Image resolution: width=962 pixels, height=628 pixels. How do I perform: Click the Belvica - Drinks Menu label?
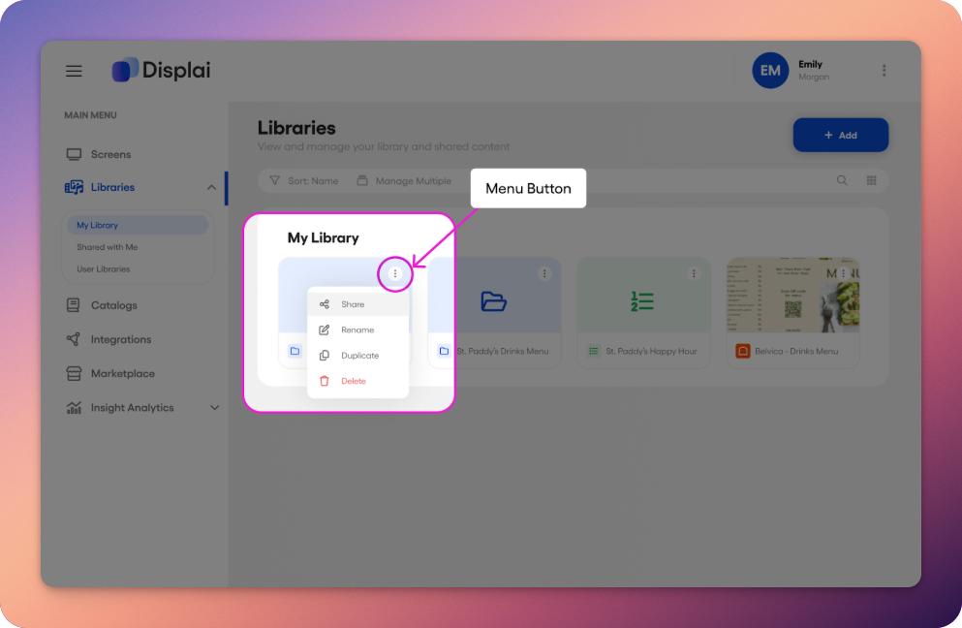click(796, 351)
